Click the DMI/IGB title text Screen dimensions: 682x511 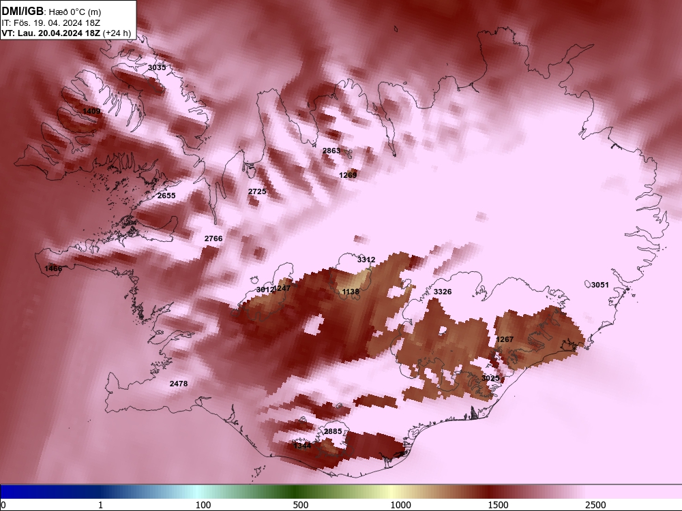pyautogui.click(x=23, y=11)
